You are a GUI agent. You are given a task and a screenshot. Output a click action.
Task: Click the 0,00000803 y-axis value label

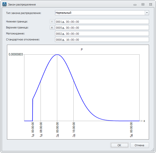(16, 54)
